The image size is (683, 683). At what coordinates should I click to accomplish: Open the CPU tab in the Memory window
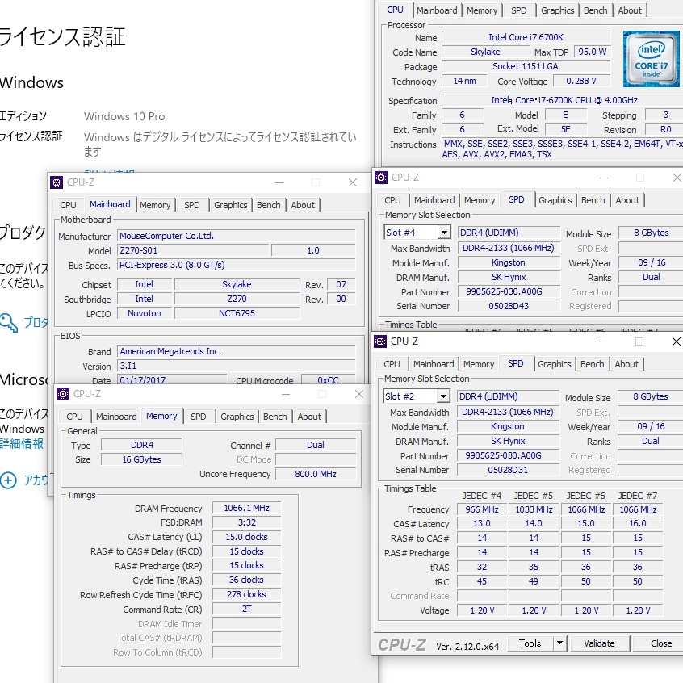[x=74, y=417]
